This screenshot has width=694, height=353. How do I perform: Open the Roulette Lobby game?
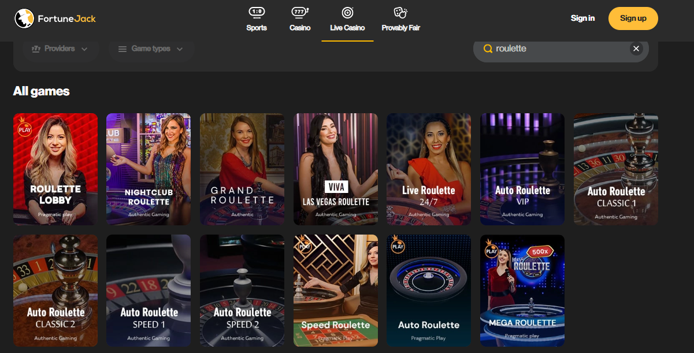point(55,169)
